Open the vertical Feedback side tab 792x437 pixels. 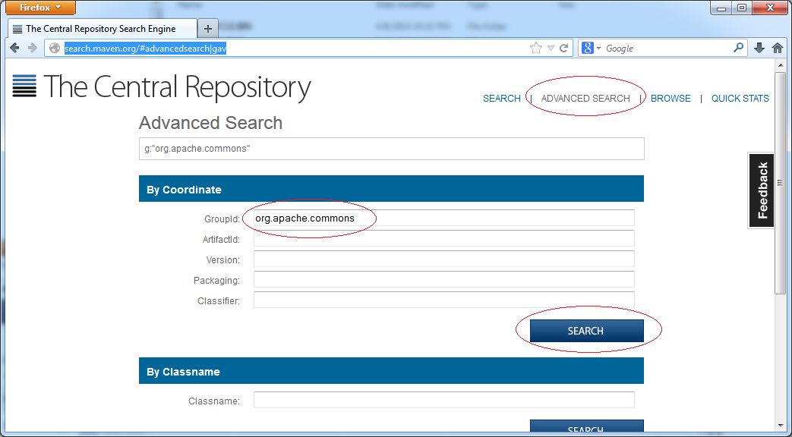(761, 190)
